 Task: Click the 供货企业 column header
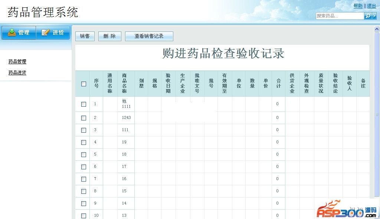(292, 83)
